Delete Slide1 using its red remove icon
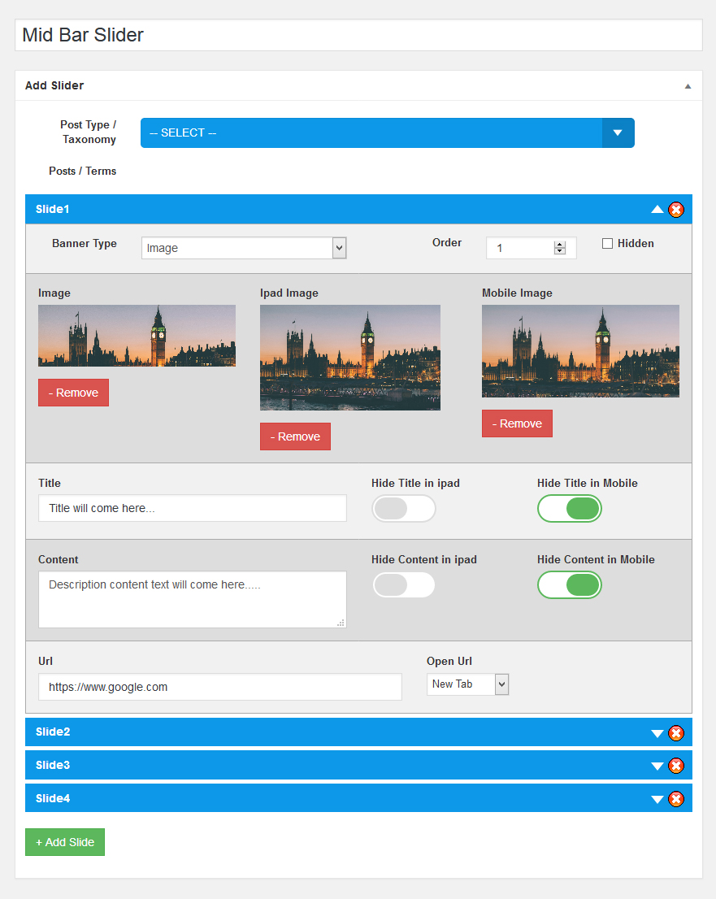716x899 pixels. pyautogui.click(x=675, y=210)
